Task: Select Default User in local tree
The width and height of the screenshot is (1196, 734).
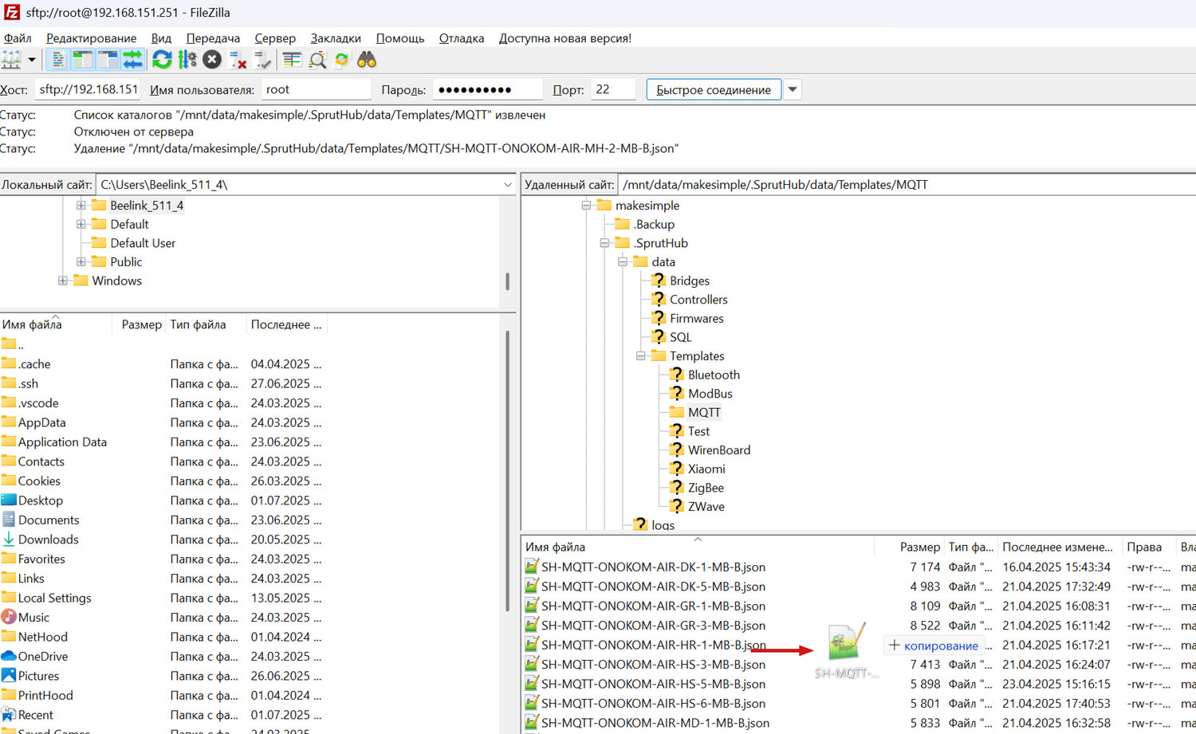Action: pos(143,243)
